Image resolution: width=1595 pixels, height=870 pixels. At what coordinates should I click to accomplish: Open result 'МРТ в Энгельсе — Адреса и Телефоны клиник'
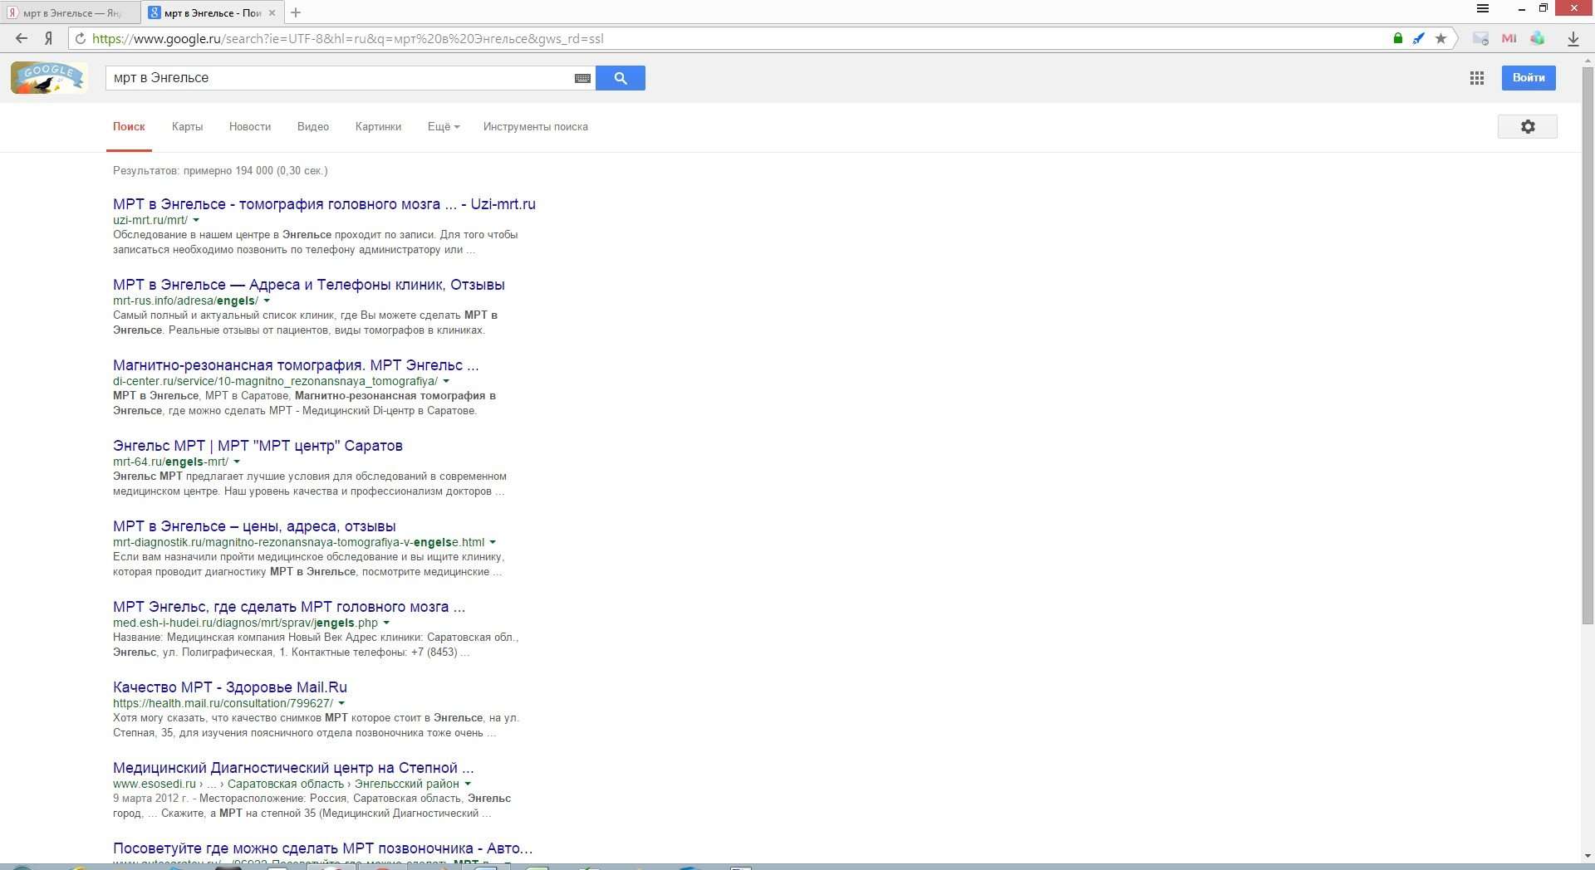click(x=309, y=285)
